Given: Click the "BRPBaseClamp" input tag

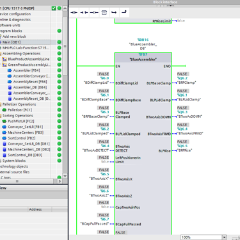Looking at the screenshot, I should (95, 116).
